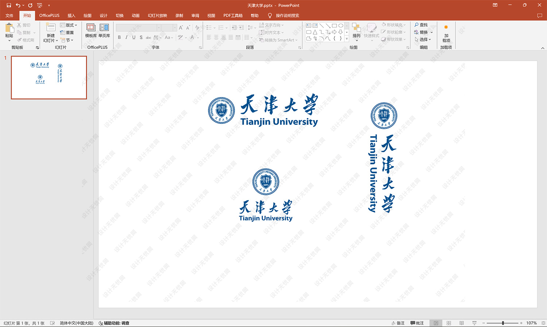547x327 pixels.
Task: Select the isosceles triangle shape
Action: pyautogui.click(x=315, y=32)
